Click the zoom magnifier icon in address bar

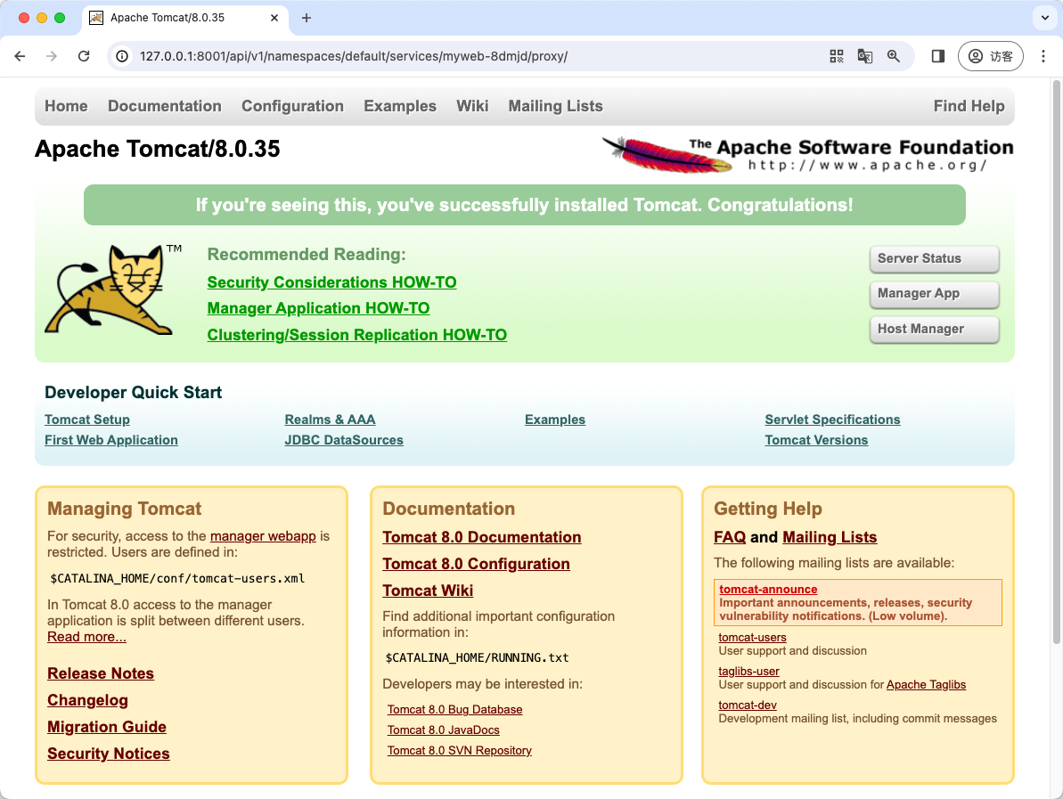894,56
